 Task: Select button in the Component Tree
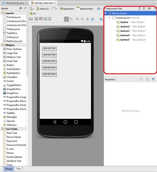coord(131,22)
